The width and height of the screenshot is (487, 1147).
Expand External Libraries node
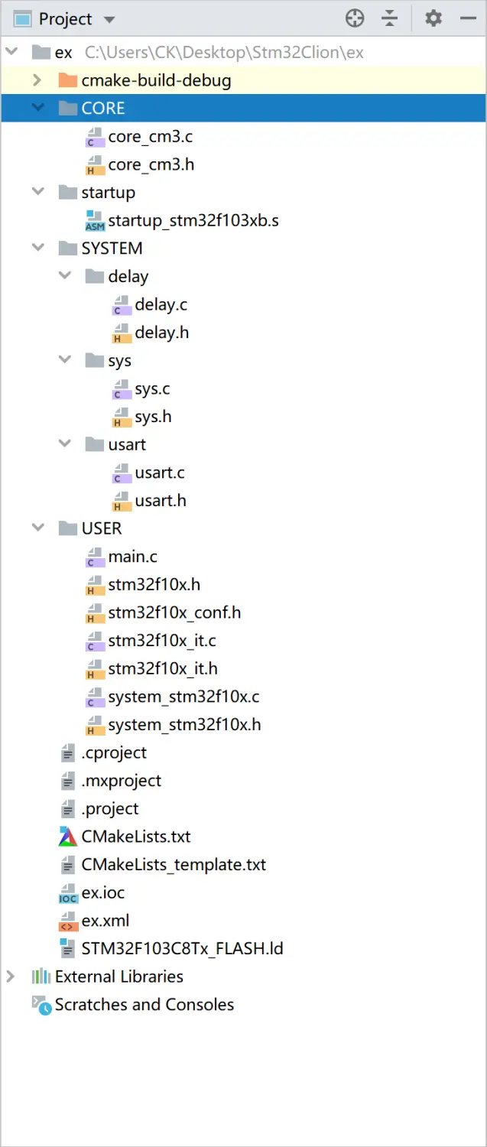(x=10, y=976)
